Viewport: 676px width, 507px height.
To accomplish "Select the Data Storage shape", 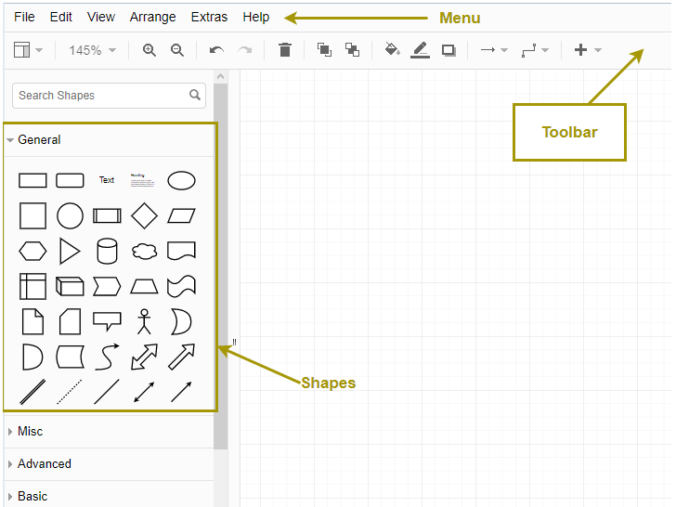I will [70, 357].
